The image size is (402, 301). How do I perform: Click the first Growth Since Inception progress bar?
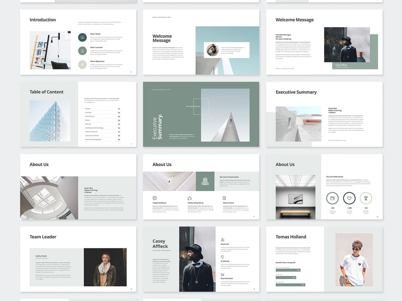(288, 270)
